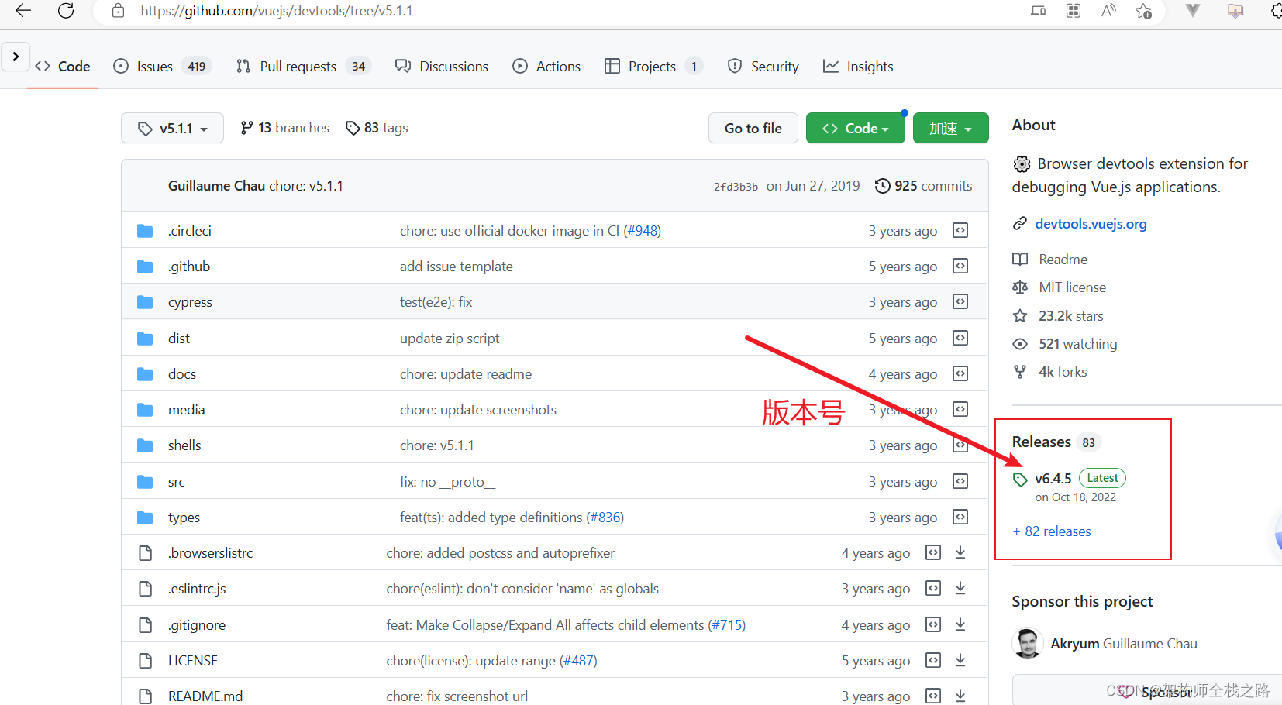Image resolution: width=1282 pixels, height=705 pixels.
Task: Open the Insights tab
Action: coord(858,67)
